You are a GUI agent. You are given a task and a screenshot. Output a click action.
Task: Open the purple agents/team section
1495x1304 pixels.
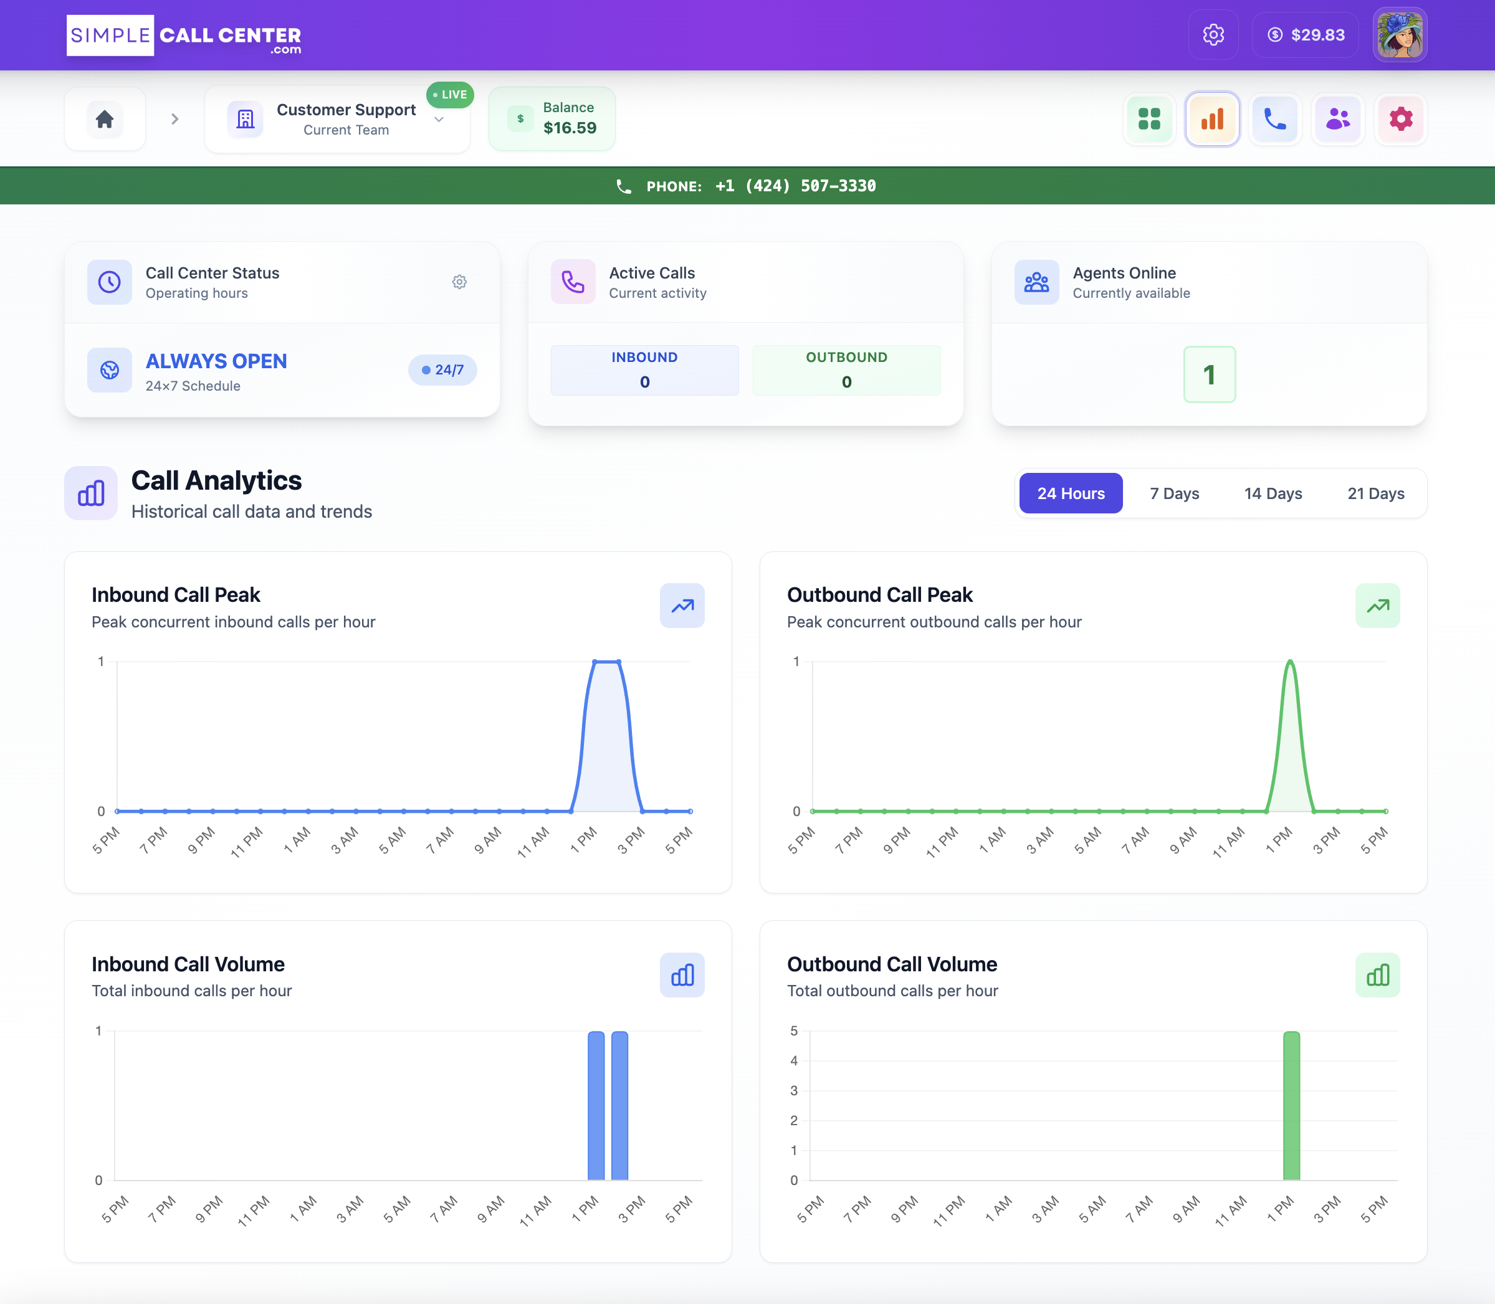click(x=1338, y=118)
